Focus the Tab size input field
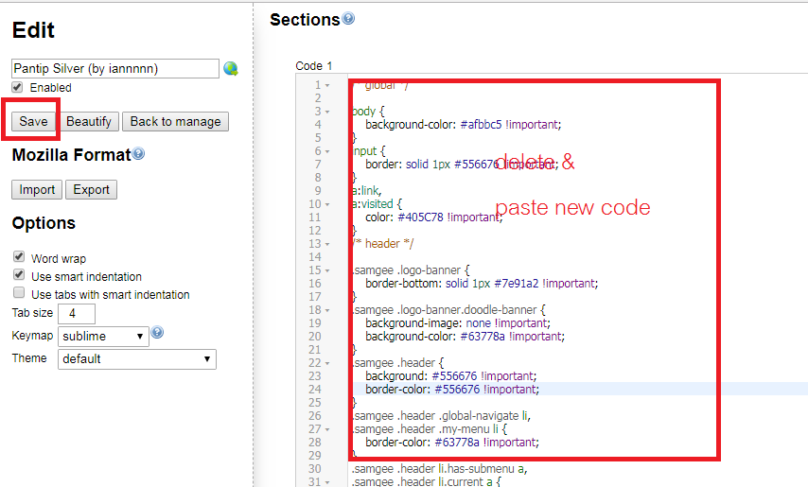This screenshot has height=487, width=808. 81,314
